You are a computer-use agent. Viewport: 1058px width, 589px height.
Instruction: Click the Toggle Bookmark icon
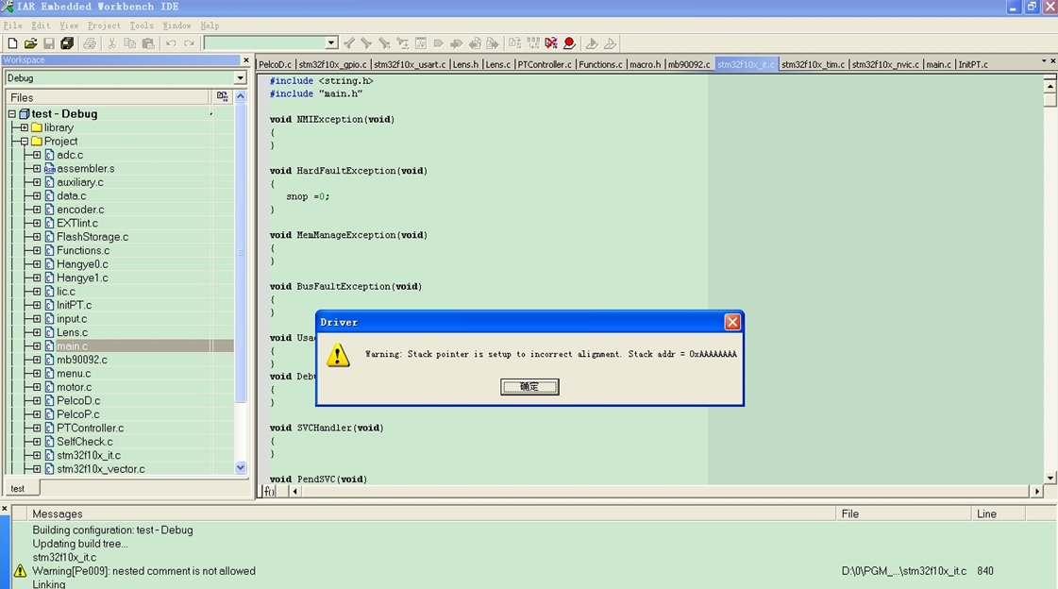439,43
